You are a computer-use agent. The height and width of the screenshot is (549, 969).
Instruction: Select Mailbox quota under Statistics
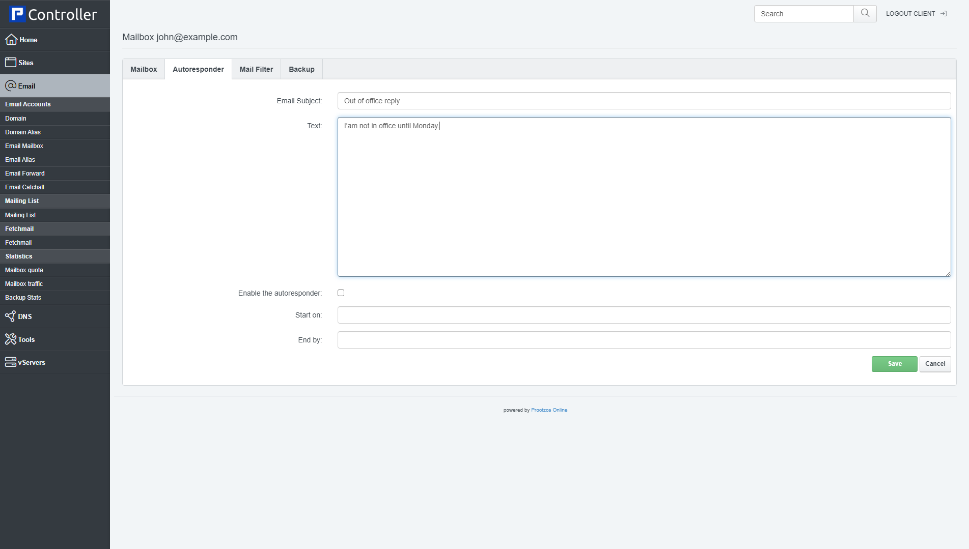point(24,270)
